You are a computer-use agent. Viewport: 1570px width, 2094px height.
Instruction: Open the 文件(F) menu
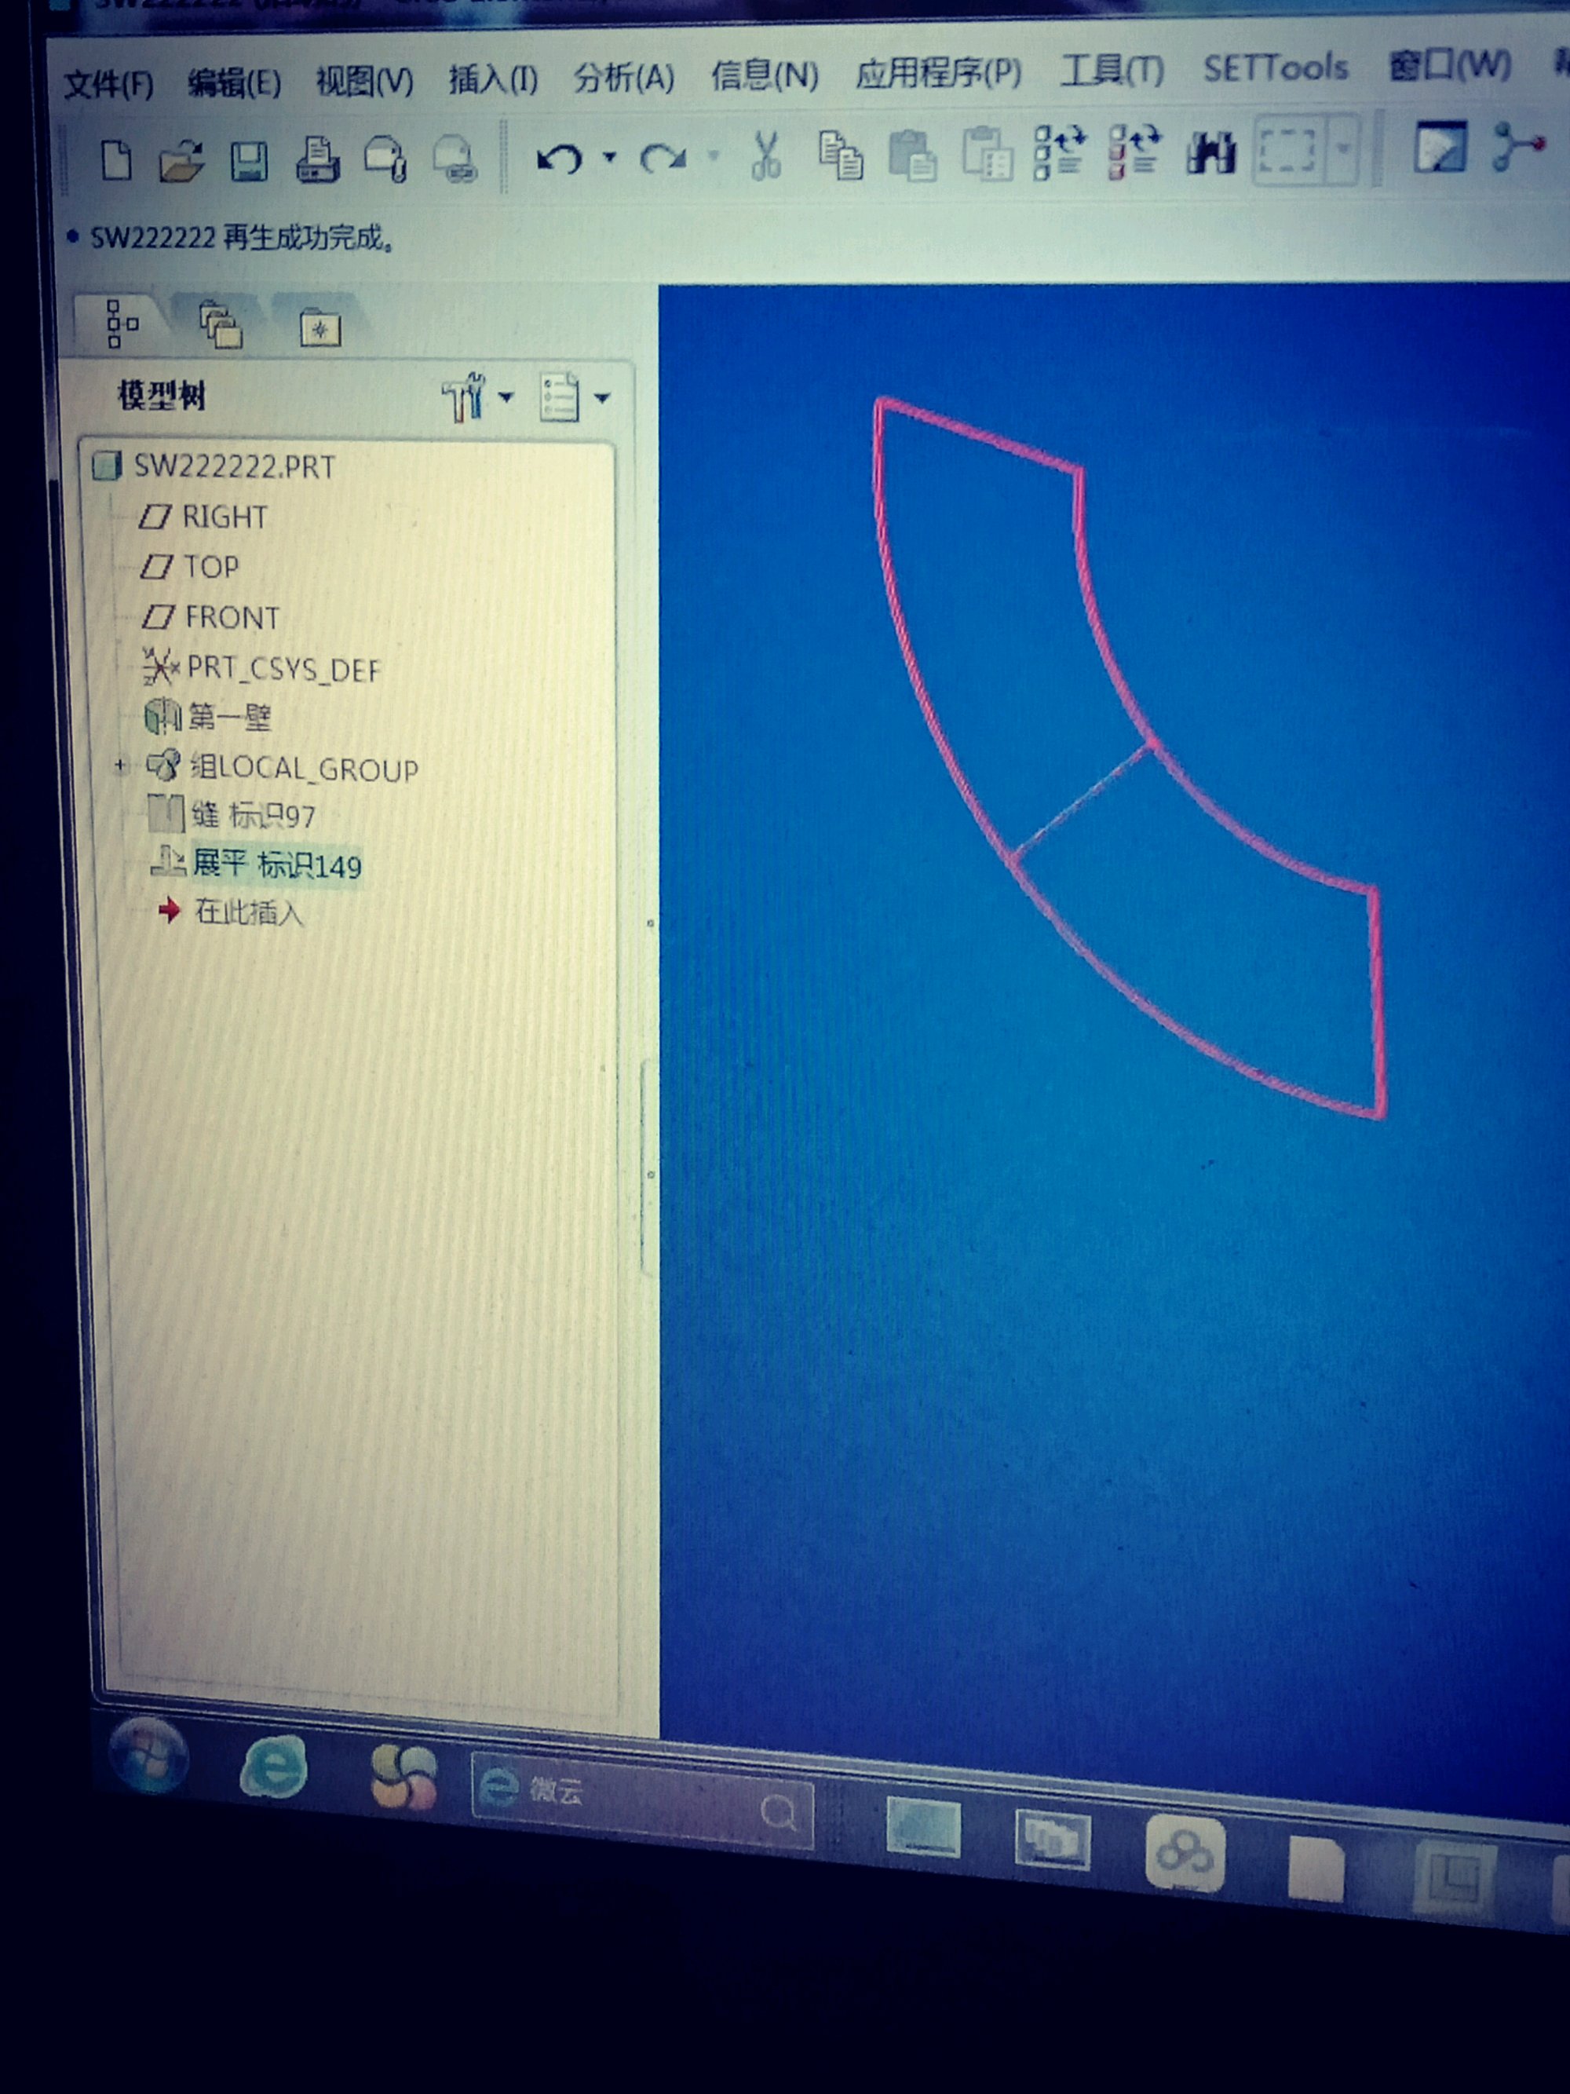(x=109, y=86)
